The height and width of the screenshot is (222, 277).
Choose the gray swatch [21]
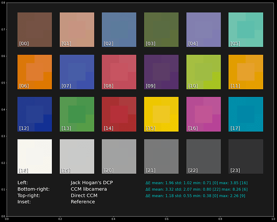pyautogui.click(x=161, y=156)
